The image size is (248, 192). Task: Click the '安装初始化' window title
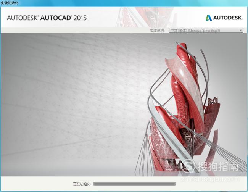pyautogui.click(x=10, y=3)
